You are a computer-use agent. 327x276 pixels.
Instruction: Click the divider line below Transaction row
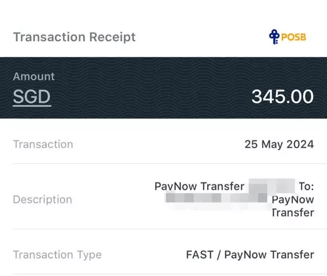[x=169, y=164]
